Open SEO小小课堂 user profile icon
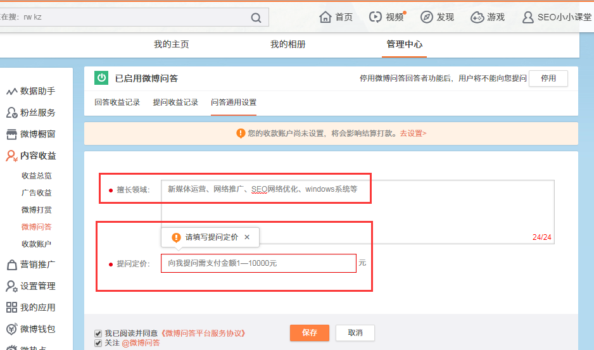 pyautogui.click(x=528, y=17)
